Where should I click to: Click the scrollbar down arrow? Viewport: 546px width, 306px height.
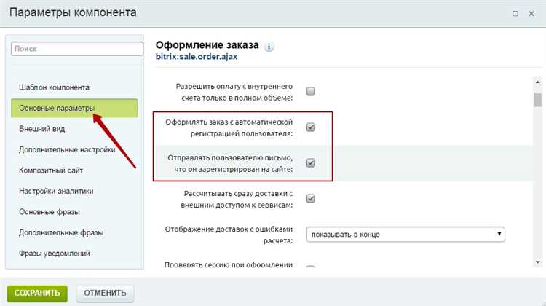[538, 262]
